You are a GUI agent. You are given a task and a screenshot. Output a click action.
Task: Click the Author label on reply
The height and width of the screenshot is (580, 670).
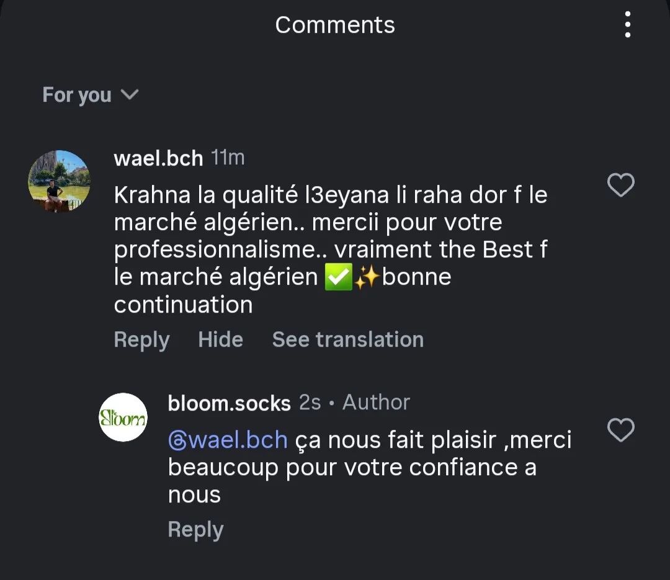tap(376, 402)
